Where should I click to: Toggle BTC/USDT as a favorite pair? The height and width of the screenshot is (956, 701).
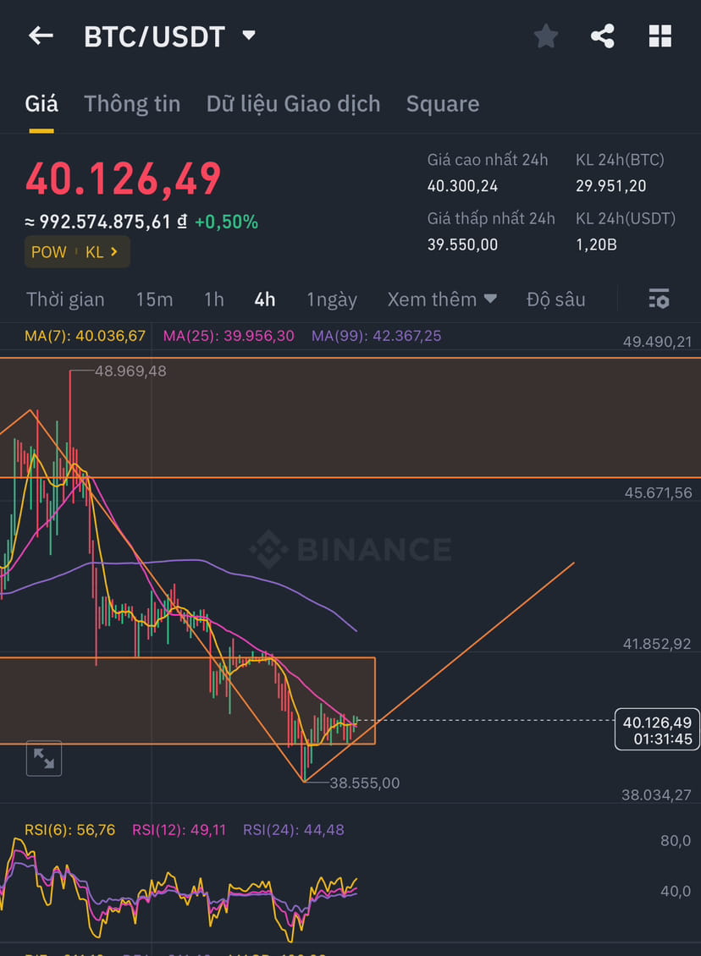[545, 36]
